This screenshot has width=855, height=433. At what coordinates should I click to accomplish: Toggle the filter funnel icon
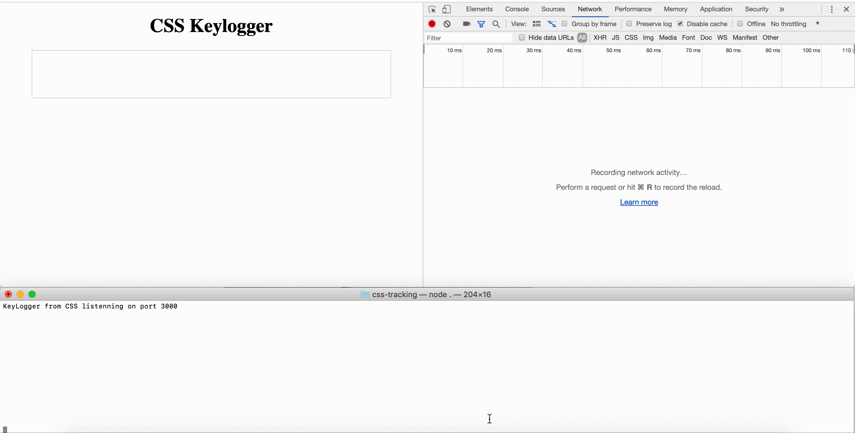[x=481, y=24]
